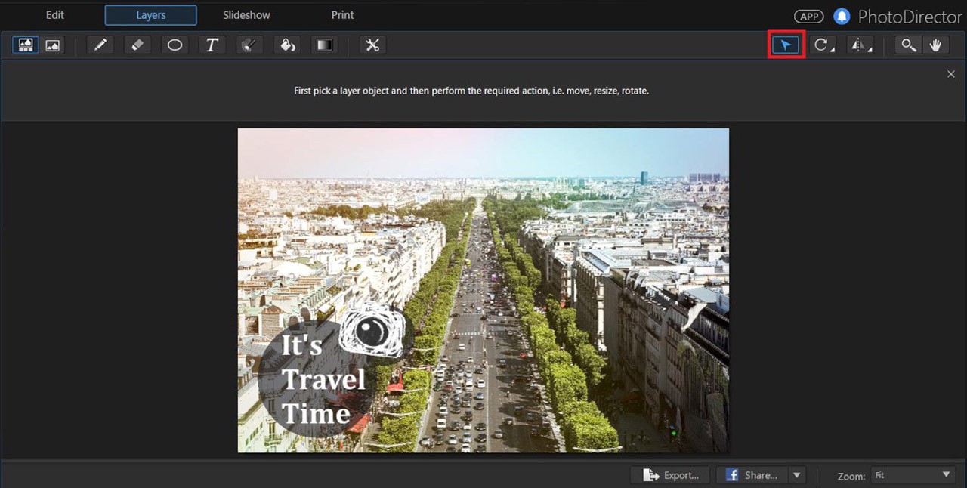Select the Hand pan tool
Screen dimensions: 967x488
click(935, 45)
